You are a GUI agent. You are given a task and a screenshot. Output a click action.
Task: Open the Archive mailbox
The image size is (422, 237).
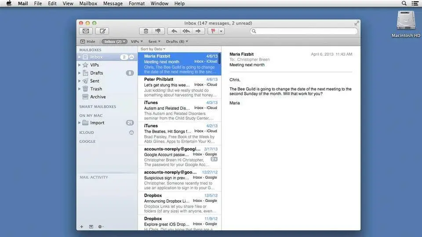point(107,97)
